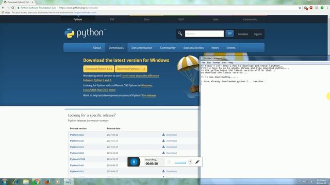330x185 pixels.
Task: Open the pencil annotation tool in recorder
Action: (197, 162)
